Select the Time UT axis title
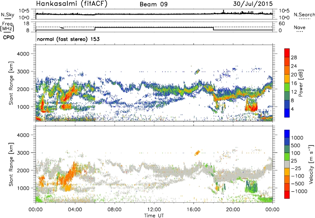This screenshot has height=218, width=315. pyautogui.click(x=154, y=215)
